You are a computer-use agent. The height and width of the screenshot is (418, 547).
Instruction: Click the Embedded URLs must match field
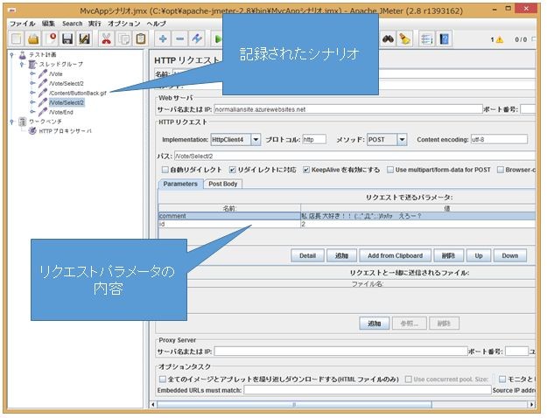click(x=368, y=390)
